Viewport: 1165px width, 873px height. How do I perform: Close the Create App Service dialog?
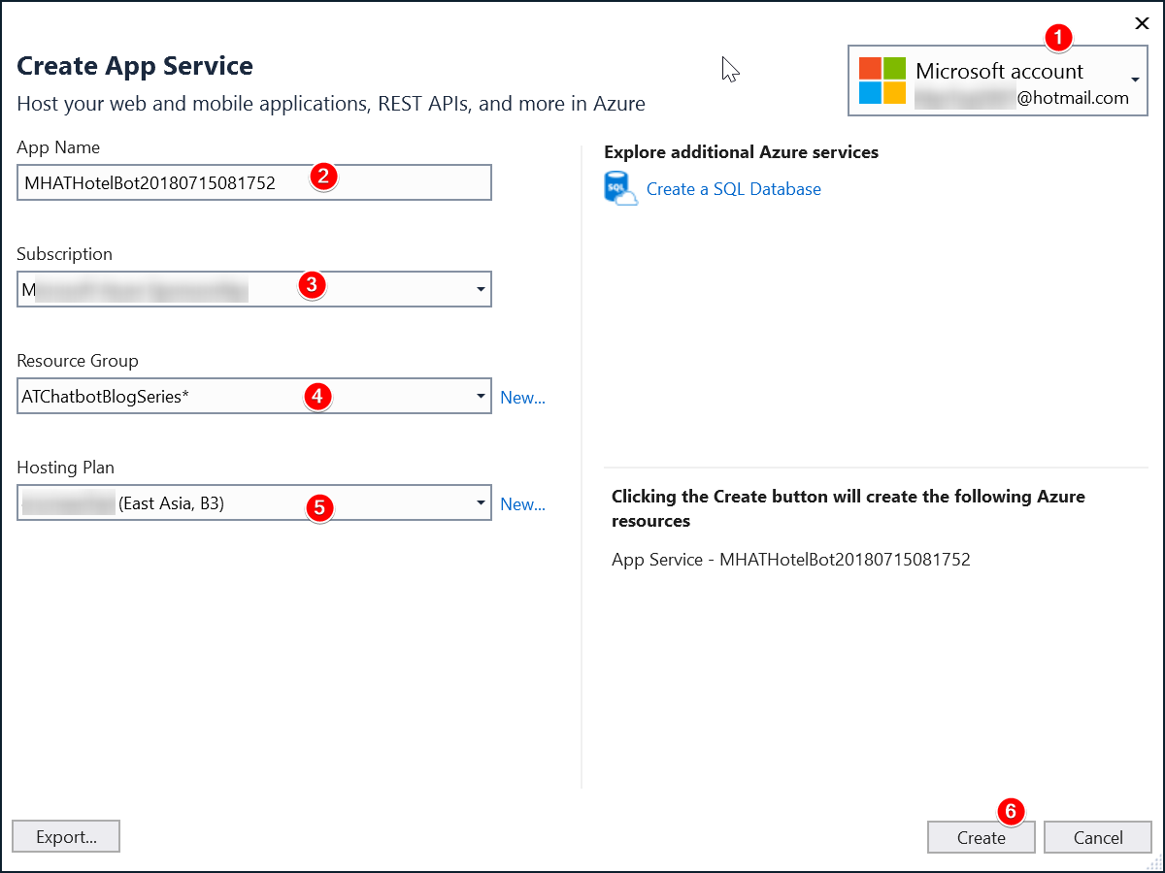1142,23
